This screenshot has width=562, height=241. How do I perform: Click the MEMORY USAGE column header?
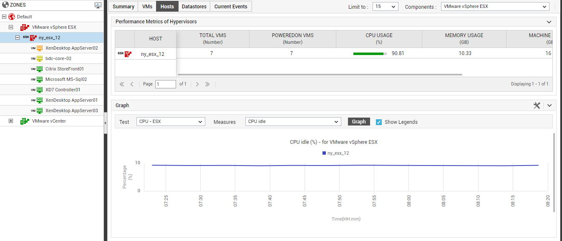[x=464, y=39]
